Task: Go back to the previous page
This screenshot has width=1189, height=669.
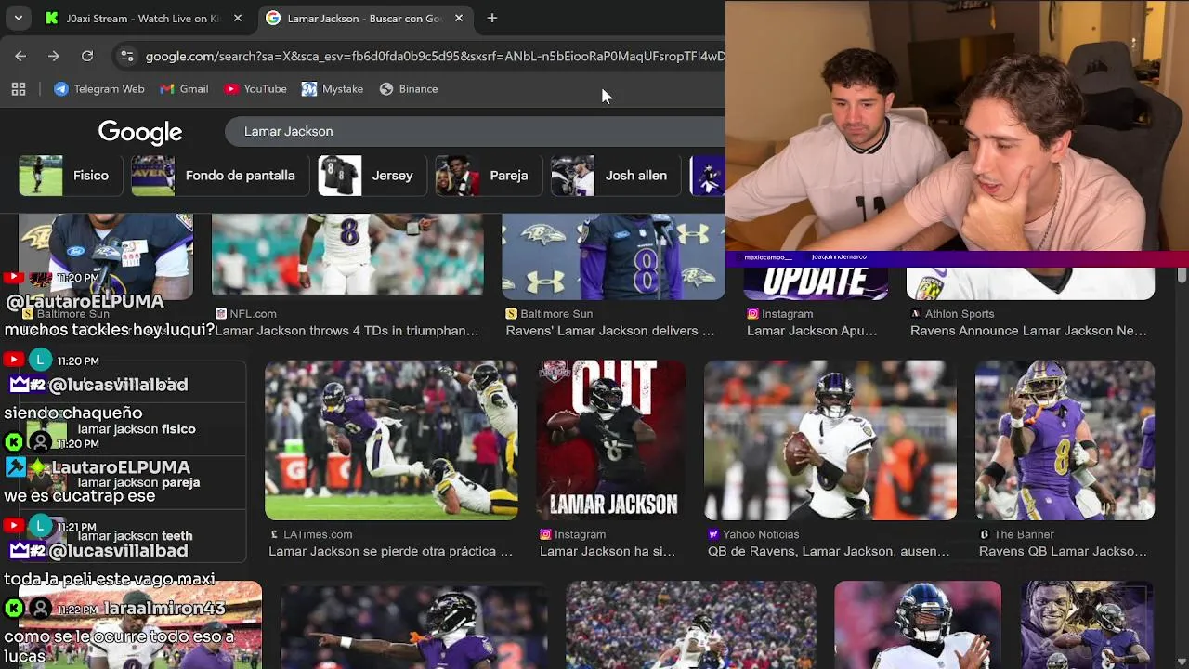Action: (20, 57)
